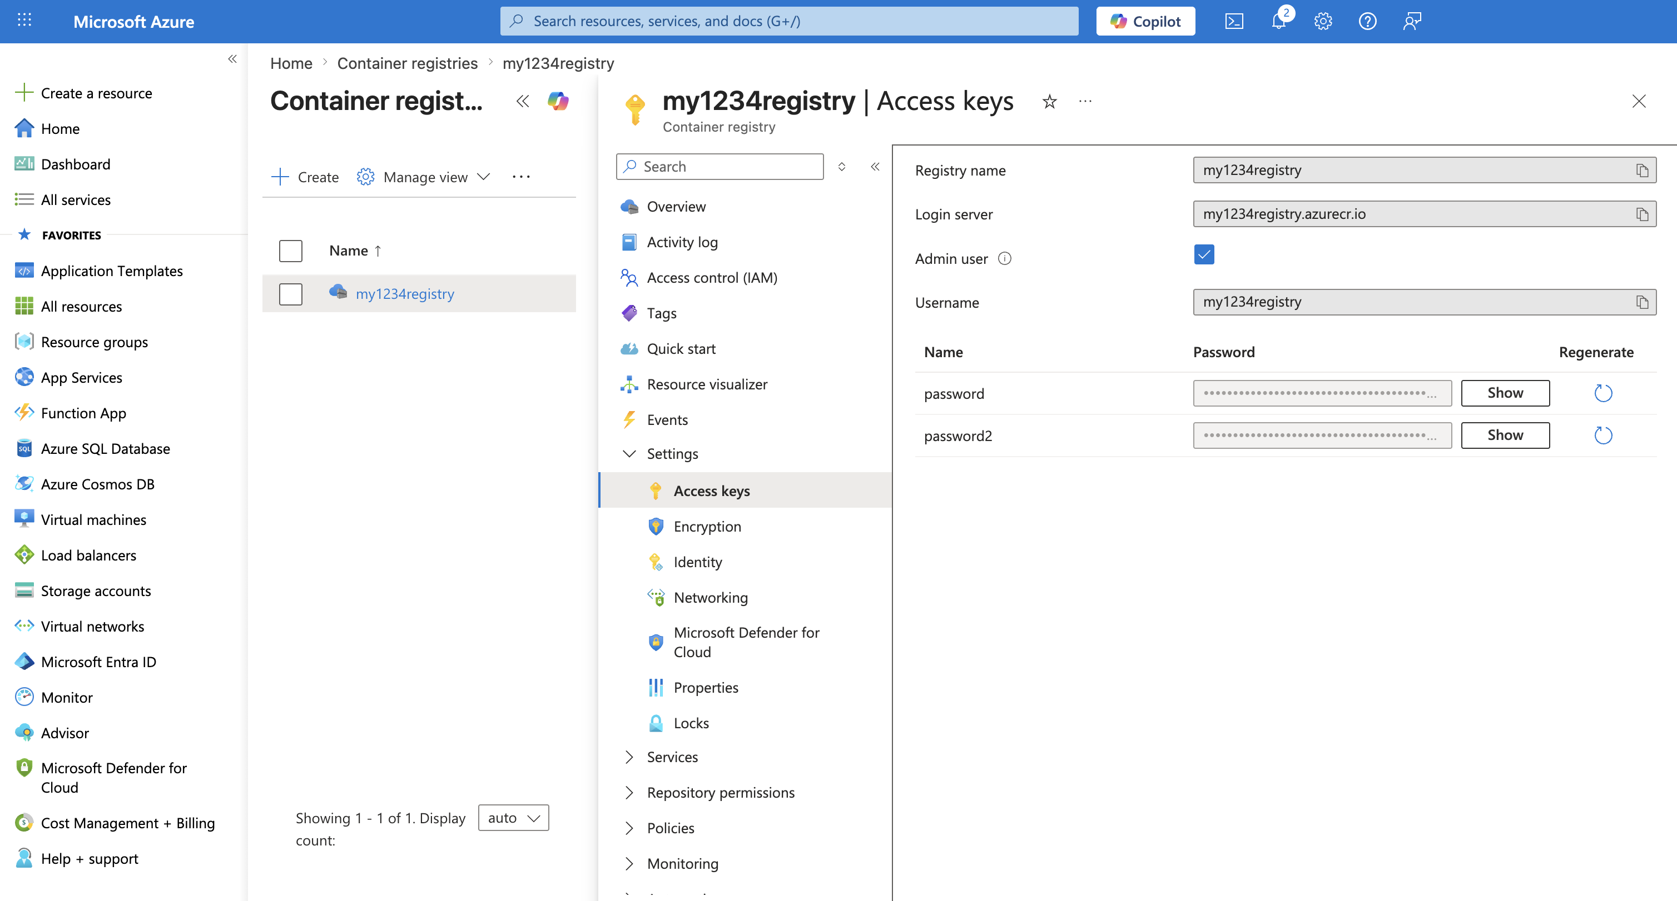Image resolution: width=1677 pixels, height=901 pixels.
Task: Open the Encryption menu item
Action: [x=707, y=526]
